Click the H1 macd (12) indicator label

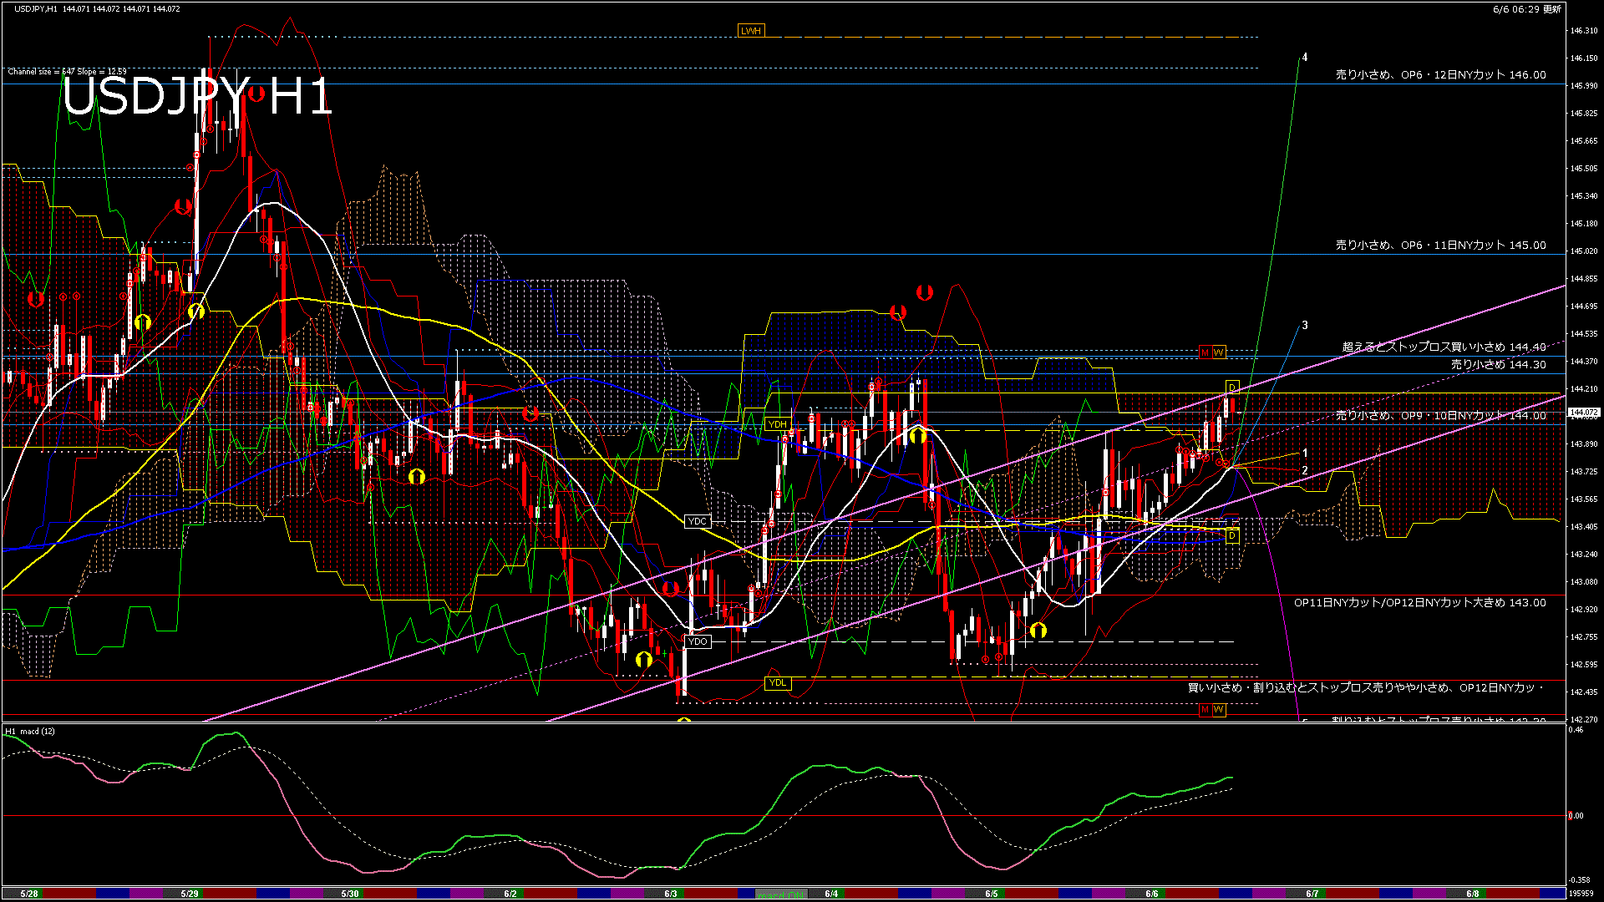click(x=30, y=732)
